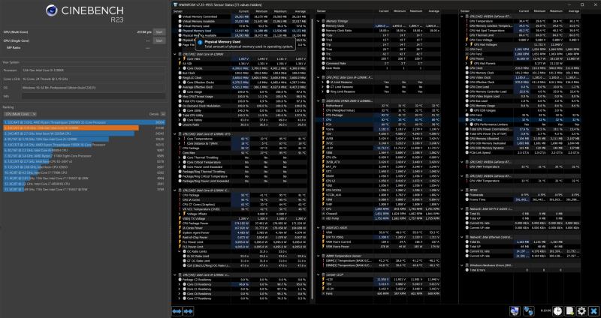
Task: Open HWiNFO sensor settings gear icon
Action: (x=581, y=310)
